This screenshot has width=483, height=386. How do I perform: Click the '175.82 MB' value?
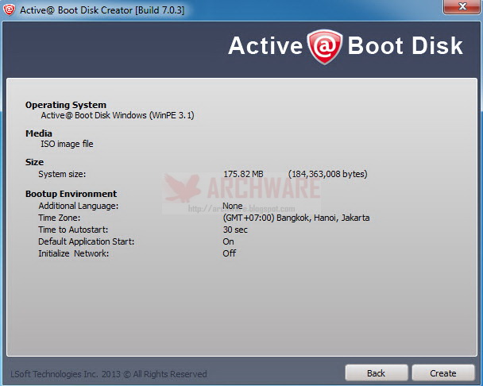coord(243,174)
